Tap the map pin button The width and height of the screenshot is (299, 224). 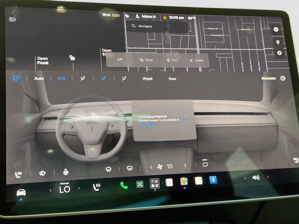[x=278, y=42]
